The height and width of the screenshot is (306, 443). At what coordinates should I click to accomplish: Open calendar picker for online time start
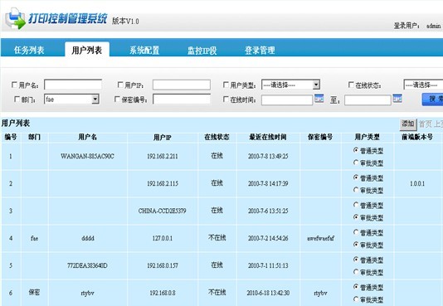pyautogui.click(x=319, y=99)
